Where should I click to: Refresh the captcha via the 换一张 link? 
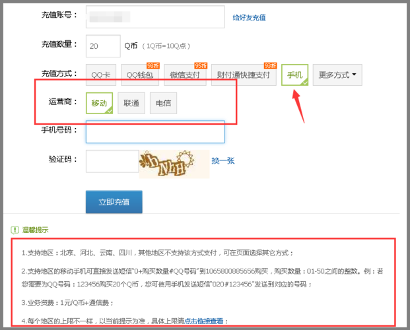tap(223, 160)
